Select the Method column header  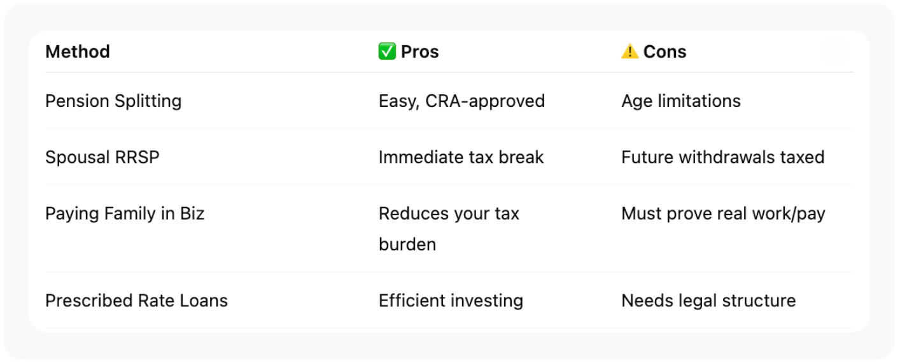pos(78,52)
